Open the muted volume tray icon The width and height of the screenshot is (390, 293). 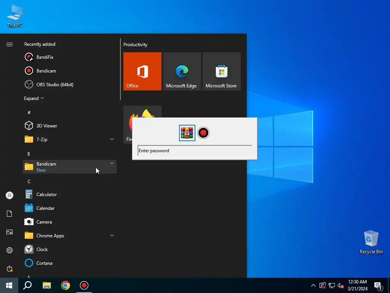340,285
